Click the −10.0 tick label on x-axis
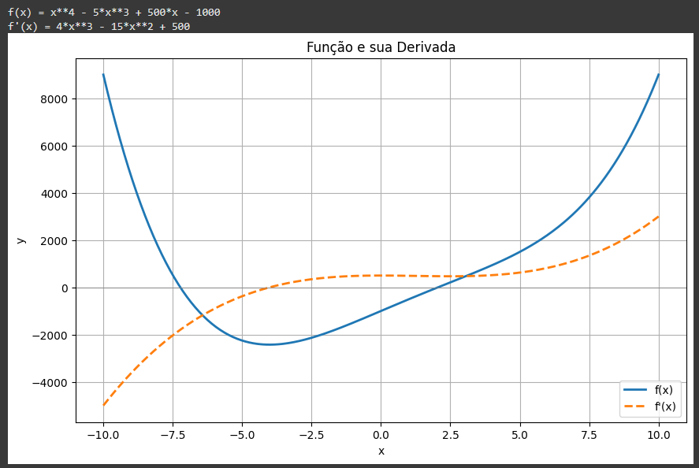Image resolution: width=699 pixels, height=468 pixels. coord(102,435)
